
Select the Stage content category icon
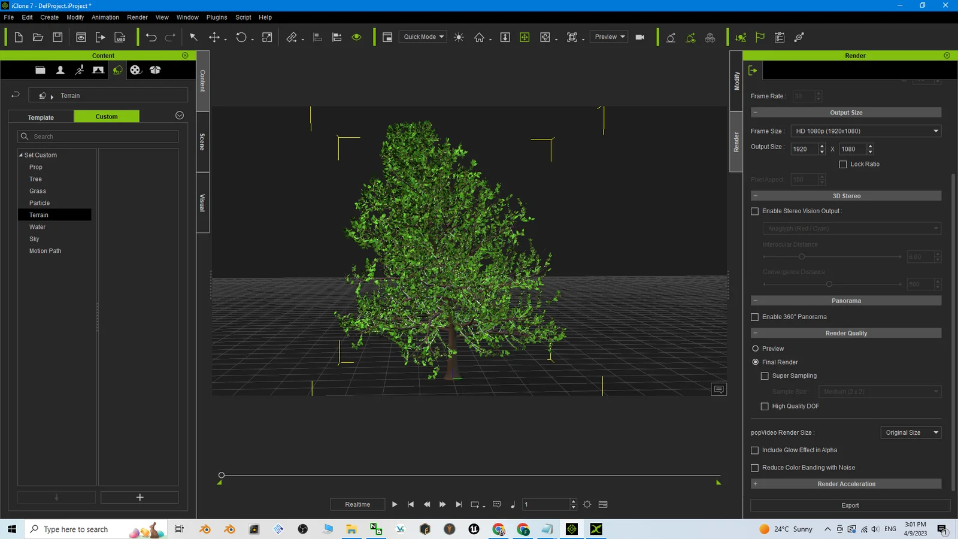pyautogui.click(x=98, y=69)
